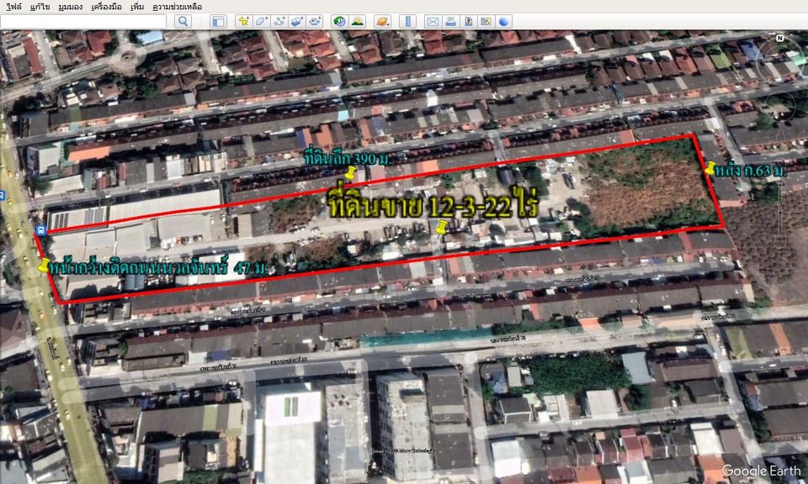Viewport: 808px width, 484px height.
Task: Add an image overlay icon
Action: (x=297, y=21)
